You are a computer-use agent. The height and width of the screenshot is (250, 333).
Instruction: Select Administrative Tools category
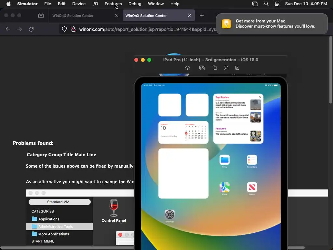point(60,227)
